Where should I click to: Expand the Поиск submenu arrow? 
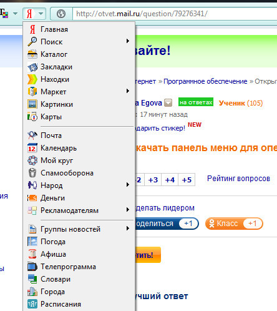click(128, 41)
